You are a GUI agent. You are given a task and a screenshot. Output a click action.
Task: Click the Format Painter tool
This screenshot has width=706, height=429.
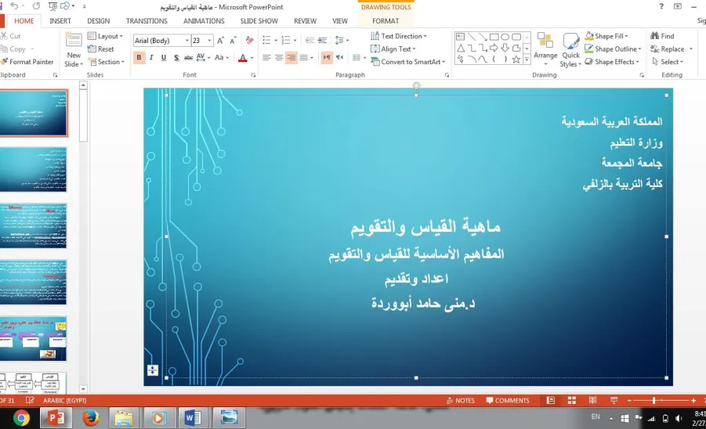point(27,62)
